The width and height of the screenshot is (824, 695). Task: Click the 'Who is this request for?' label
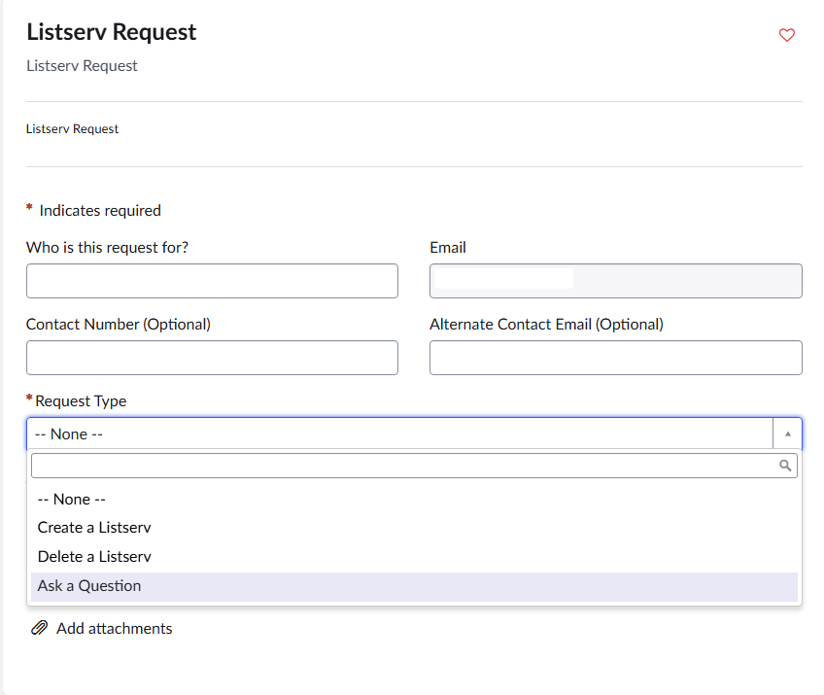tap(107, 247)
